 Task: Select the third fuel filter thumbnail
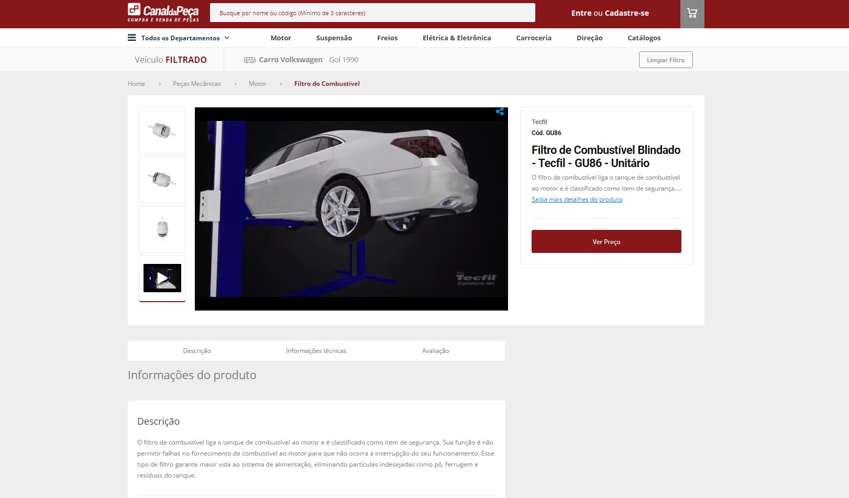coord(162,229)
